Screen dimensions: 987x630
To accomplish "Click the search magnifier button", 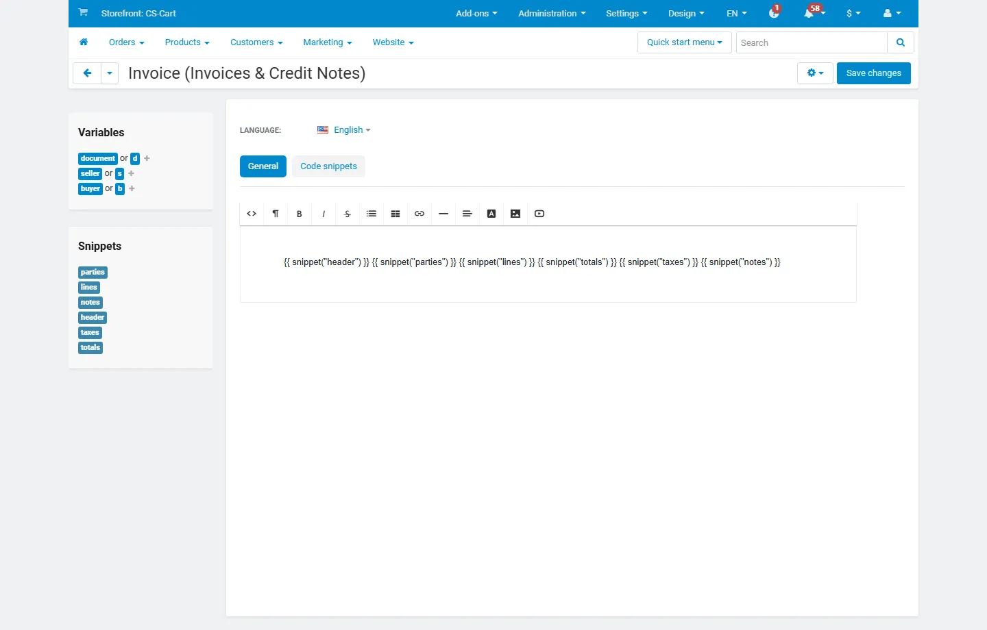I will tap(901, 42).
